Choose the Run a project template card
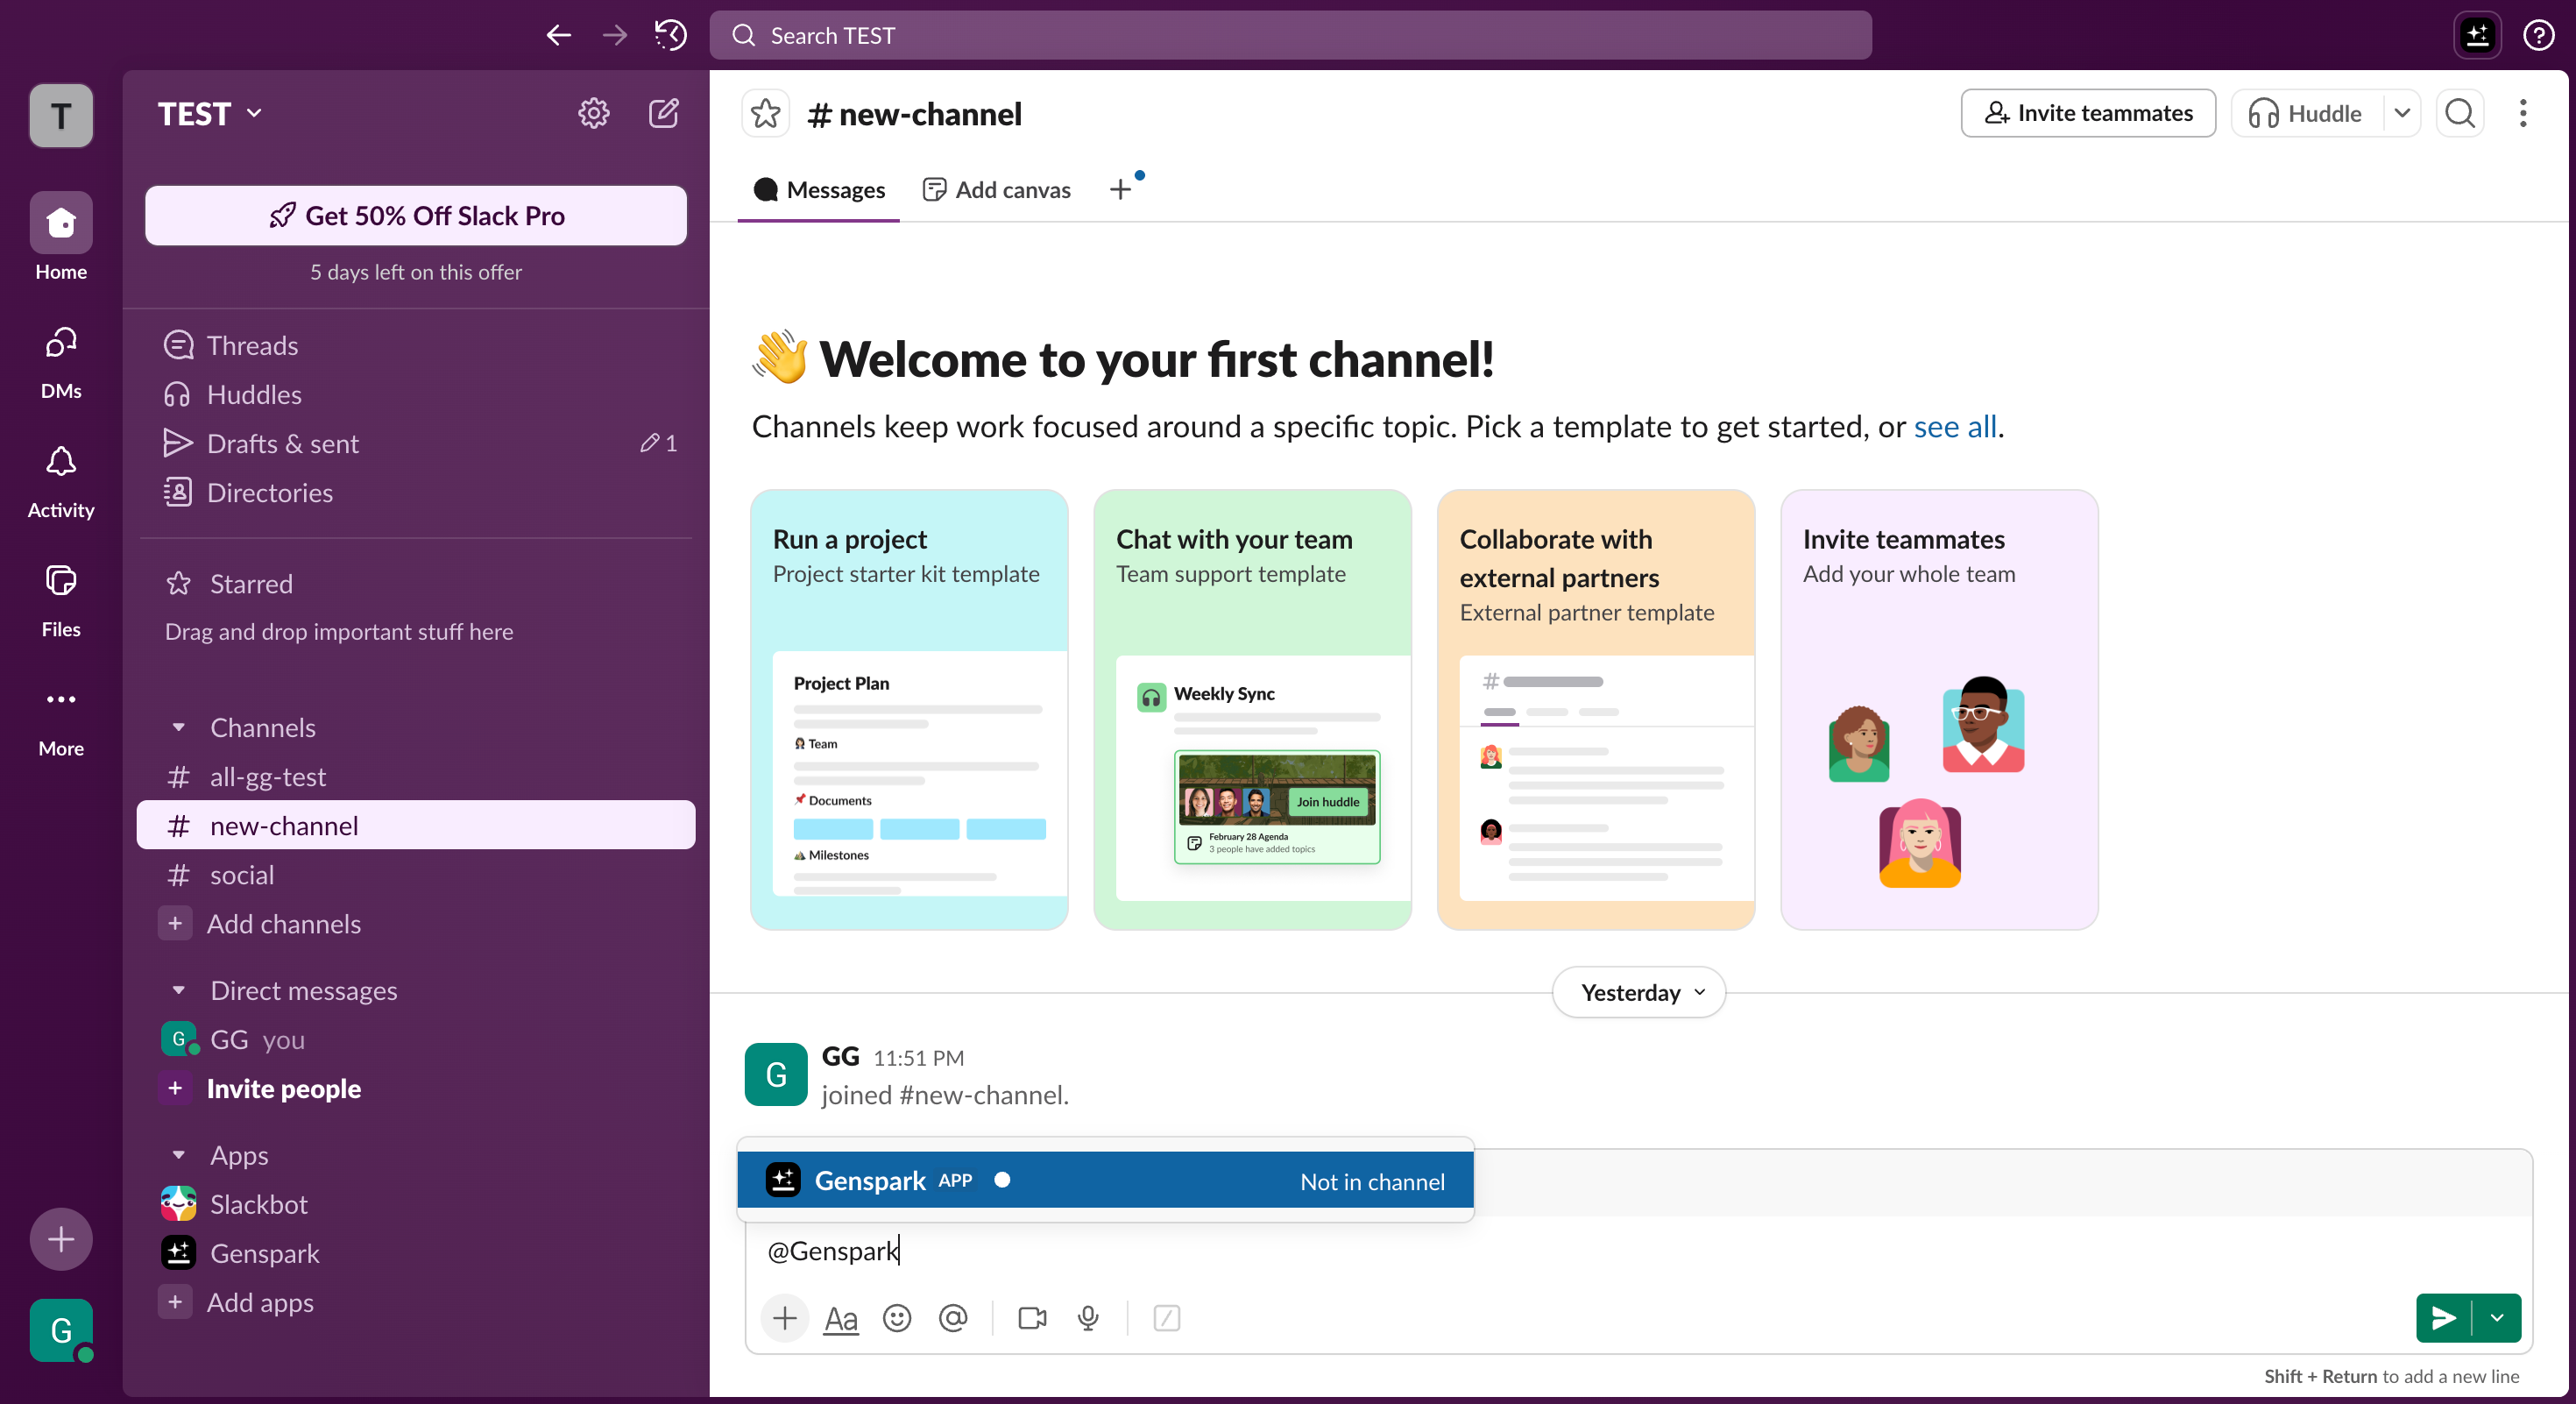 pyautogui.click(x=909, y=709)
